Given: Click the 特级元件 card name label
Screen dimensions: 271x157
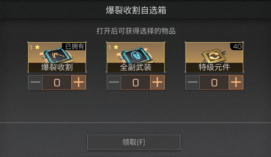Looking at the screenshot, I should click(x=214, y=67).
